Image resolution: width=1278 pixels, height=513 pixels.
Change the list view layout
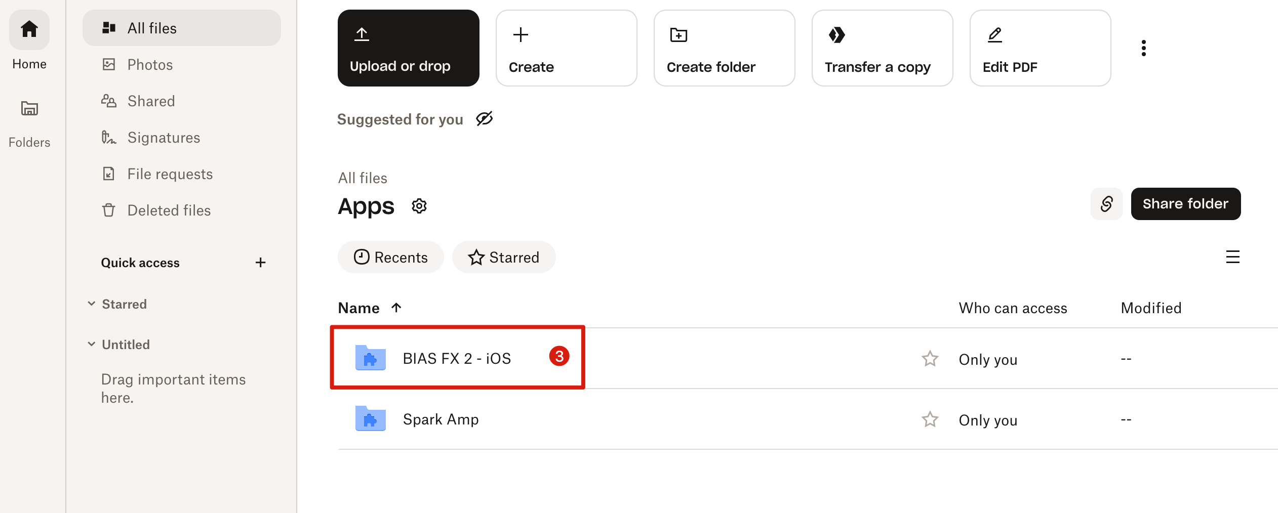coord(1233,257)
